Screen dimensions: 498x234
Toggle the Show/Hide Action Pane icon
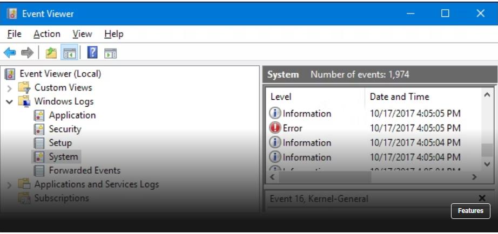coord(110,53)
